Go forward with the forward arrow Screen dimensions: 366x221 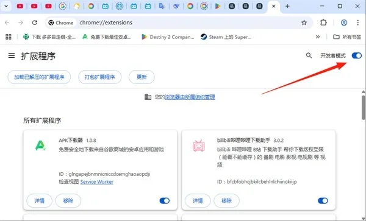(21, 23)
